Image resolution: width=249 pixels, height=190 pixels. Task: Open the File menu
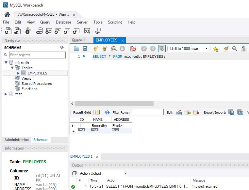click(6, 22)
